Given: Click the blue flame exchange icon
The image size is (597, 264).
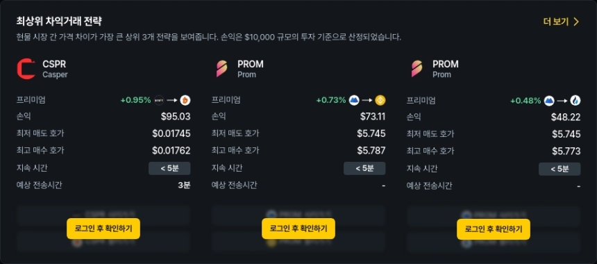Looking at the screenshot, I should (x=575, y=101).
